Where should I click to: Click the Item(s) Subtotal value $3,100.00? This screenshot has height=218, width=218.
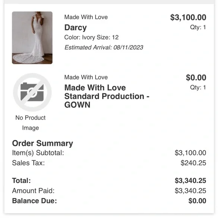point(190,153)
